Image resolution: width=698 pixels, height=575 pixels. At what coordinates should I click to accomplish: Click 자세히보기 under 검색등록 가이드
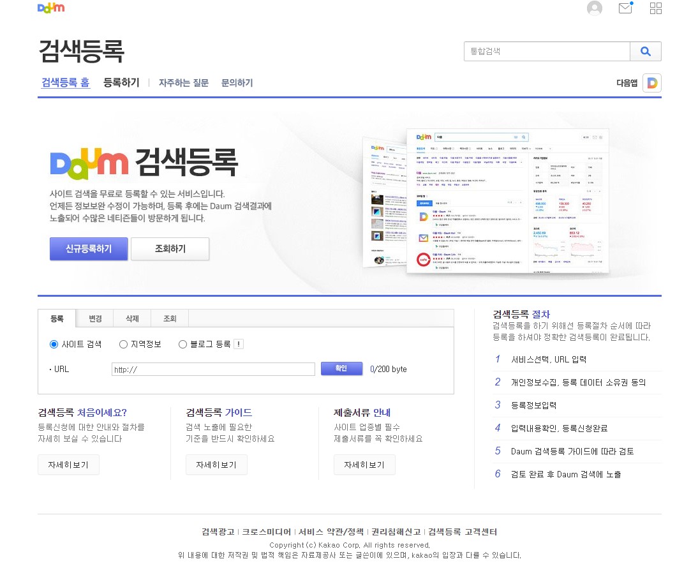pos(216,465)
